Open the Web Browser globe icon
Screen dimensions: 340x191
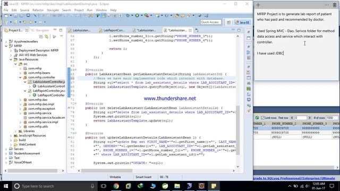click(199, 15)
